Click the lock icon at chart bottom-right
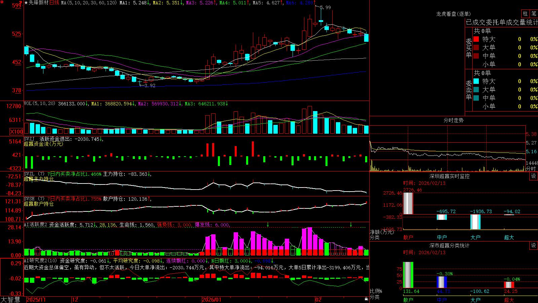 point(367,299)
